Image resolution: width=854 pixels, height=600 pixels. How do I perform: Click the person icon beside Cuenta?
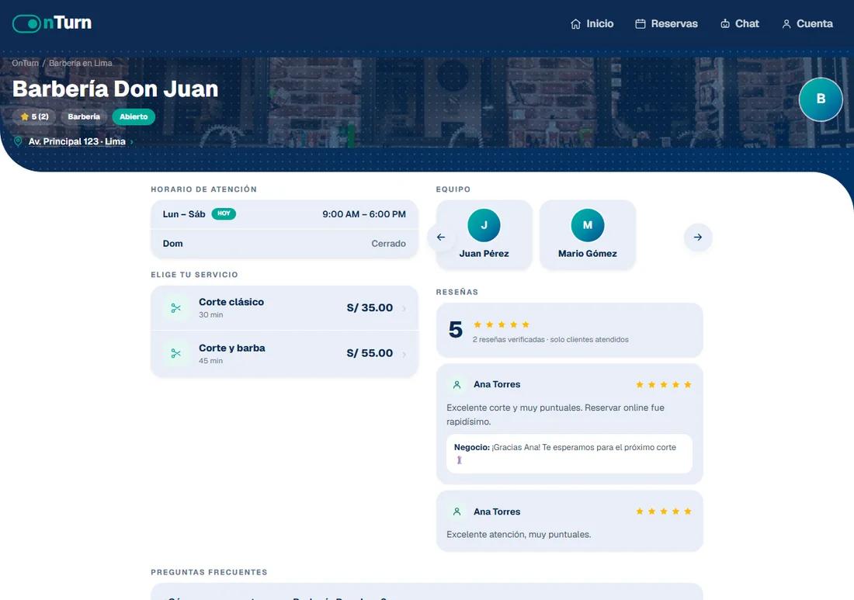pos(786,24)
